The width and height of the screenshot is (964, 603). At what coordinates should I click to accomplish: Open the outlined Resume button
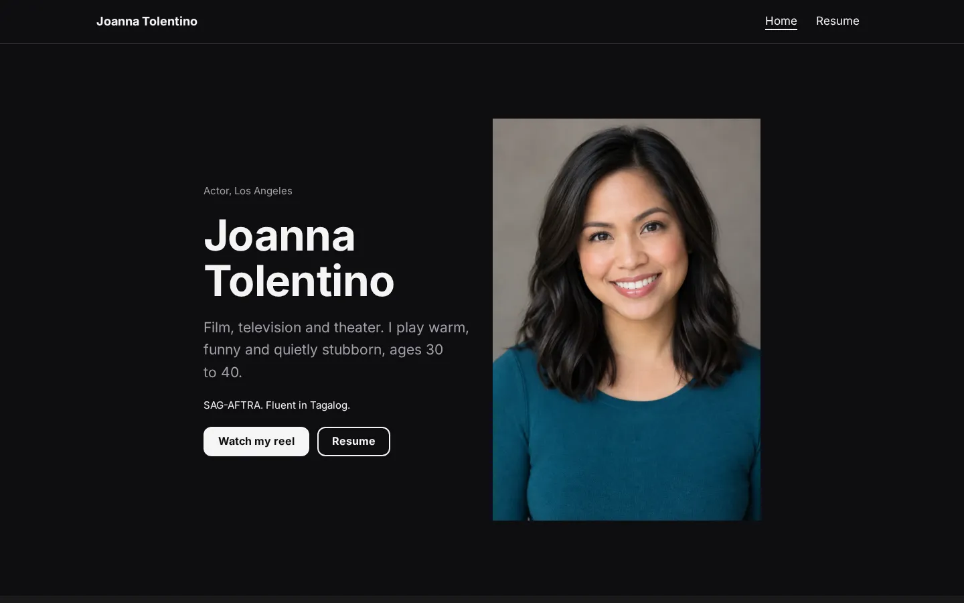(x=353, y=442)
